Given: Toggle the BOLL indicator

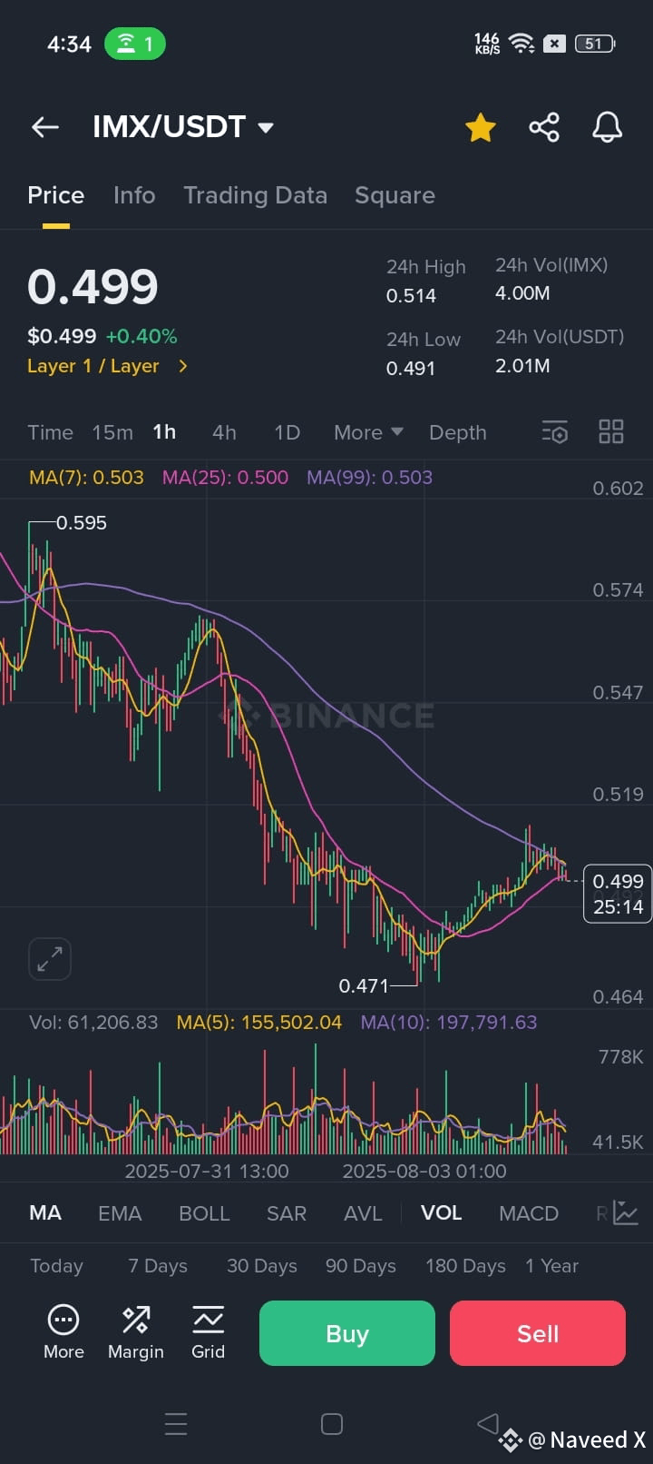Looking at the screenshot, I should coord(204,1213).
